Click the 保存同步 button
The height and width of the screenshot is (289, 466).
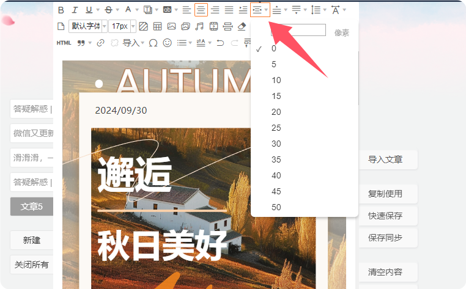388,238
